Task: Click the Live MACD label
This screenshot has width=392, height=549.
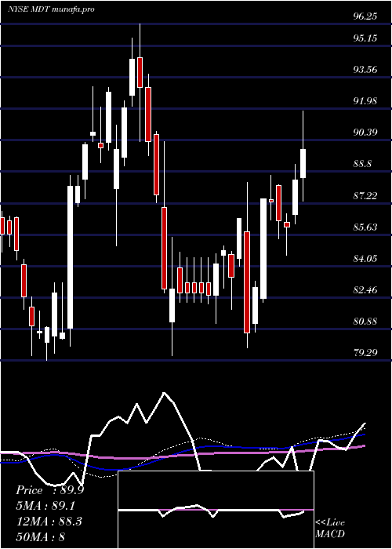Action: 330,529
